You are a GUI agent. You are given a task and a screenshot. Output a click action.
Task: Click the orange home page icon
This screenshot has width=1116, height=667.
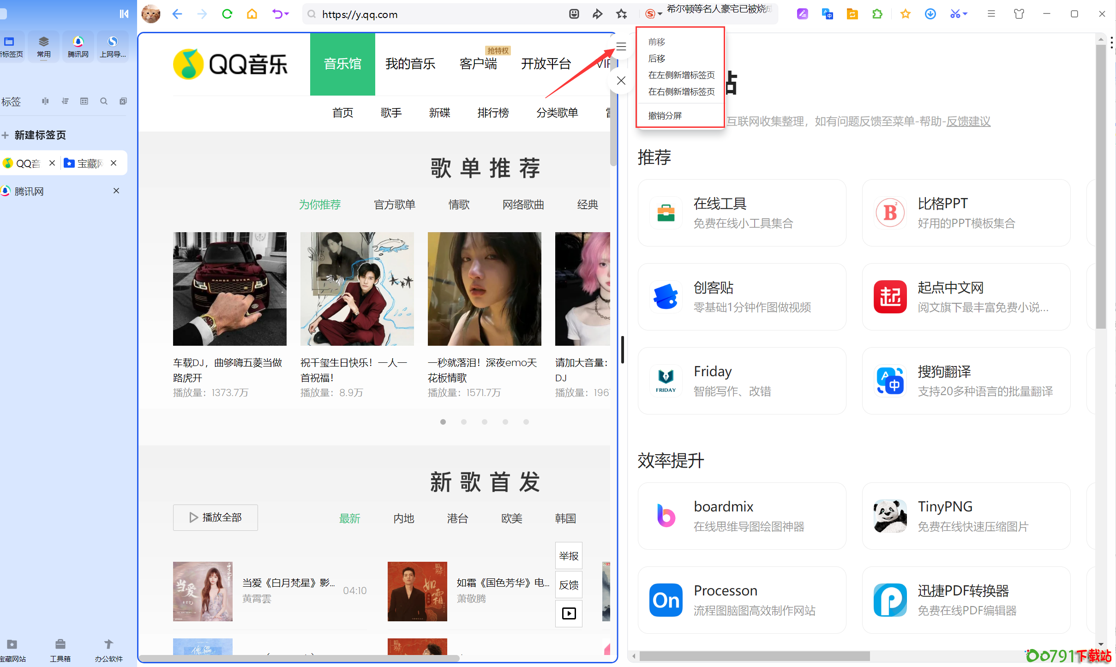coord(252,14)
